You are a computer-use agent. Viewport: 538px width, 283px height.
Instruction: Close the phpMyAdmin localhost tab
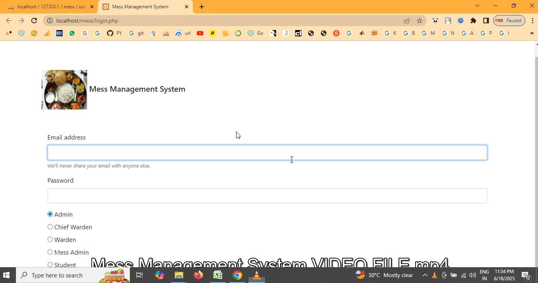[92, 7]
